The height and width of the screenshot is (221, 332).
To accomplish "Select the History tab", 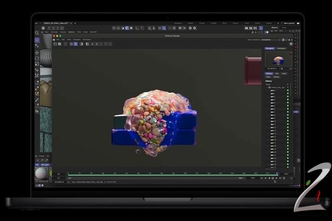I will pos(269,73).
